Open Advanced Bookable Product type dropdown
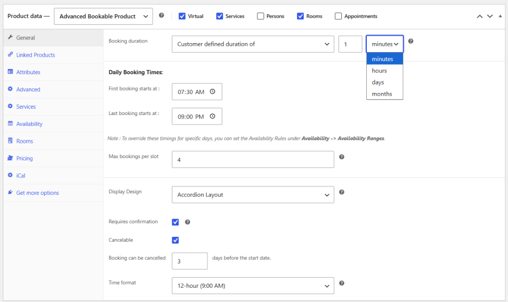Viewport: 508px width, 302px height. [x=103, y=16]
